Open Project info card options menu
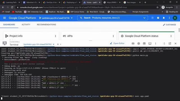180x101 pixels. pyautogui.click(x=56, y=36)
